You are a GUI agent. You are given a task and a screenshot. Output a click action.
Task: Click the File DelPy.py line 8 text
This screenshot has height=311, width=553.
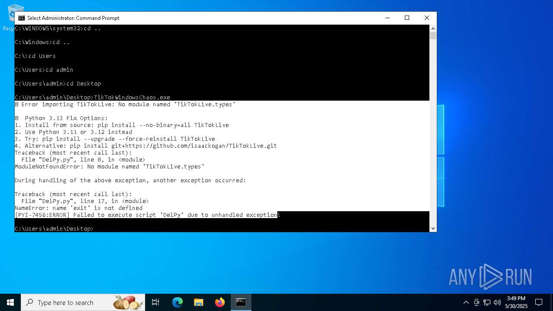[83, 159]
